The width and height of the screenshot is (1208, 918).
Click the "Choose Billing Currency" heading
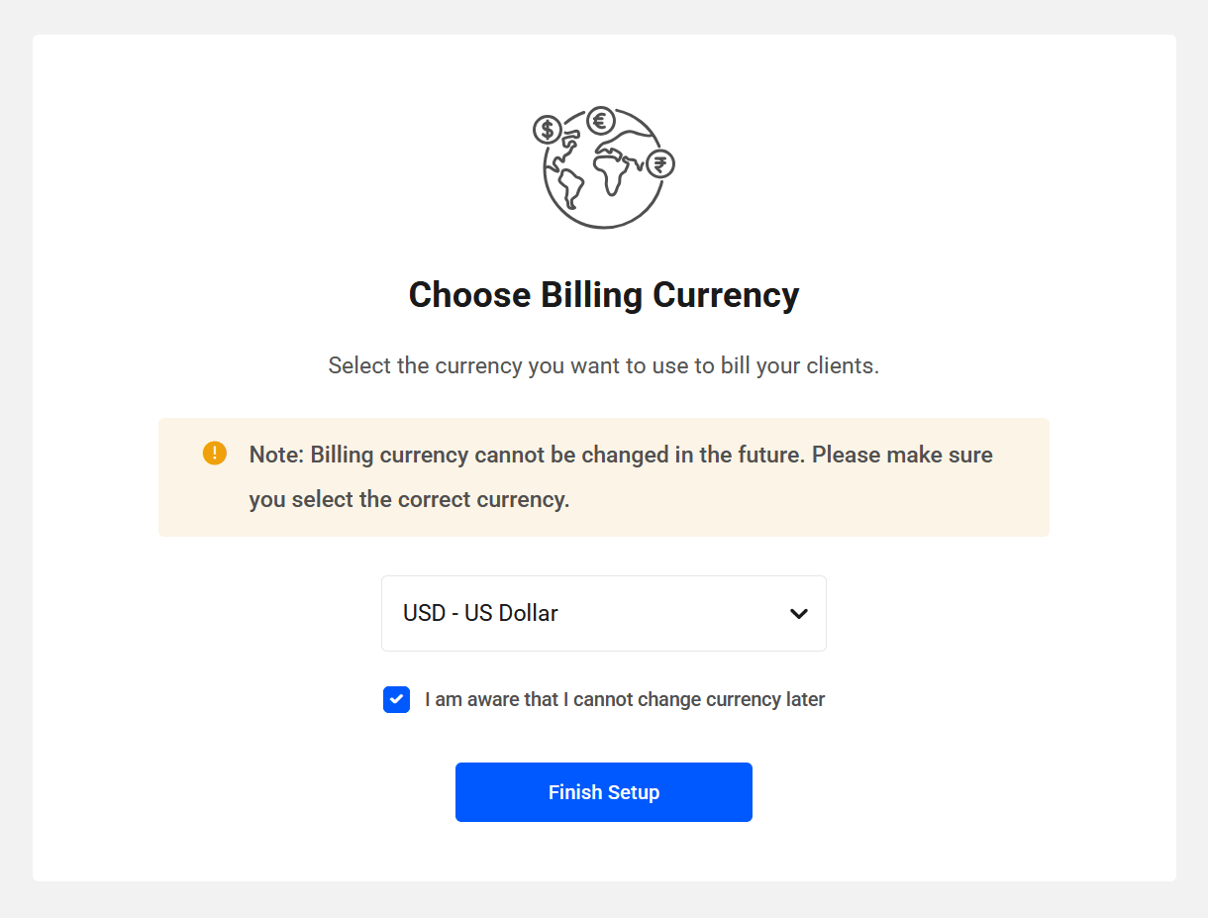603,295
